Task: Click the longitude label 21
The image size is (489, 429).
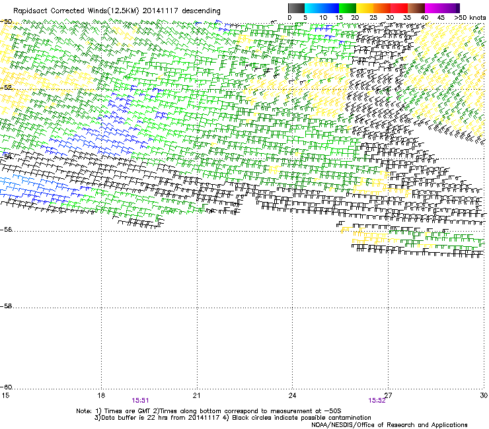Action: (196, 395)
